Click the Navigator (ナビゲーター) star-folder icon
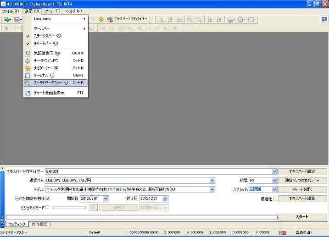329x237 pixels. tap(28, 68)
